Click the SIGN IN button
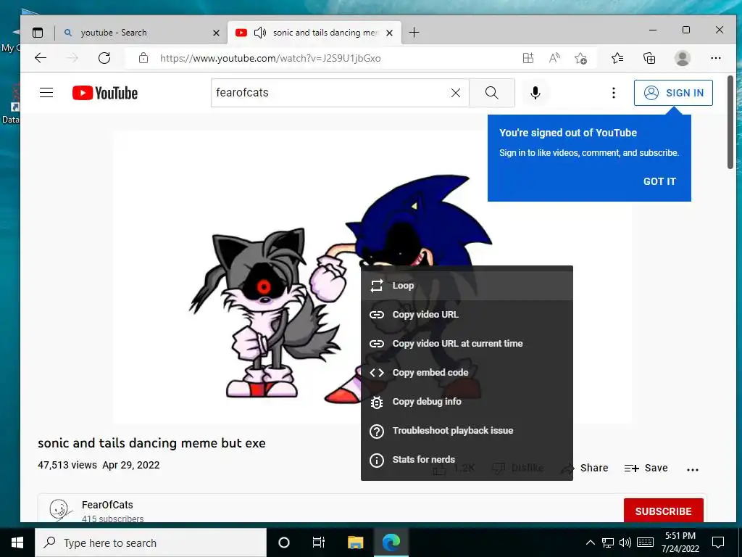 pyautogui.click(x=673, y=93)
